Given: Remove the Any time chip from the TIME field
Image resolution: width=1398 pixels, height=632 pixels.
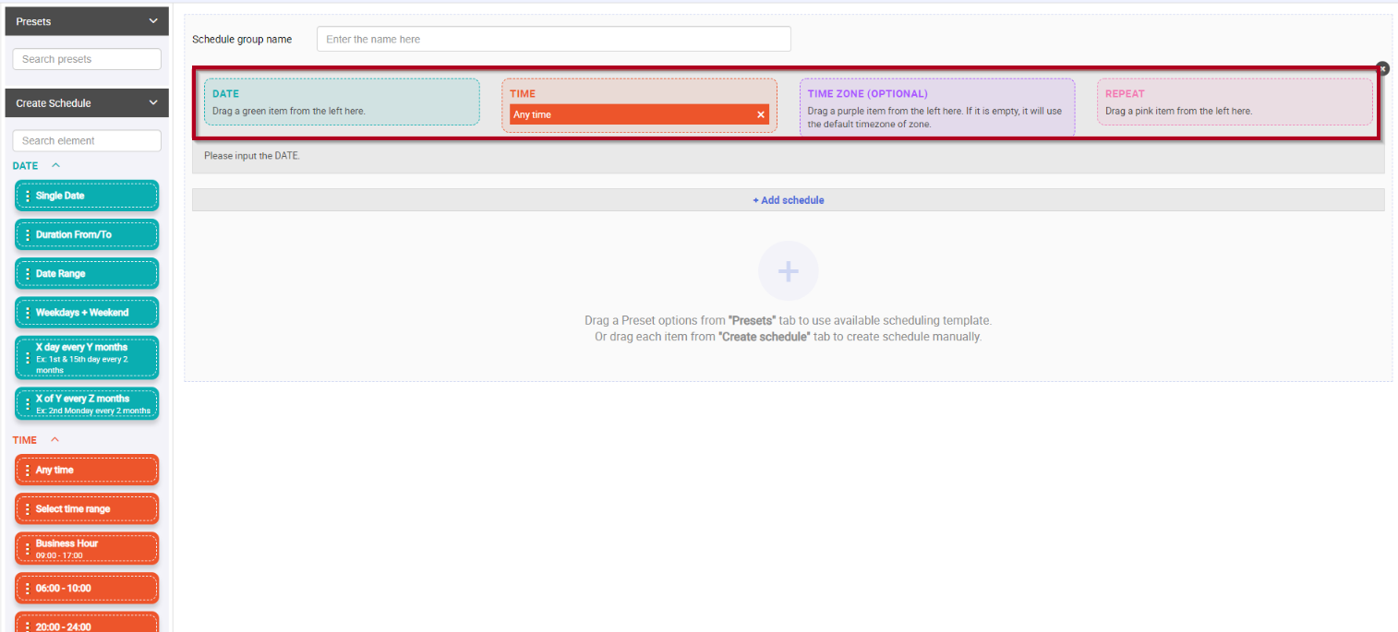Looking at the screenshot, I should [760, 114].
